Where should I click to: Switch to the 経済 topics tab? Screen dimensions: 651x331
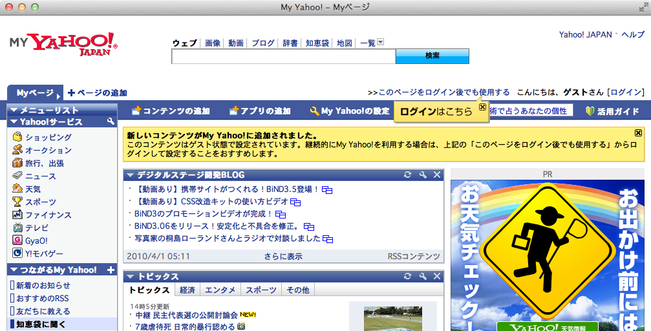187,290
